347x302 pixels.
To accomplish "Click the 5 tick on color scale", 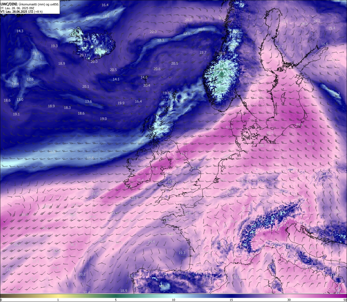I will point(116,300).
